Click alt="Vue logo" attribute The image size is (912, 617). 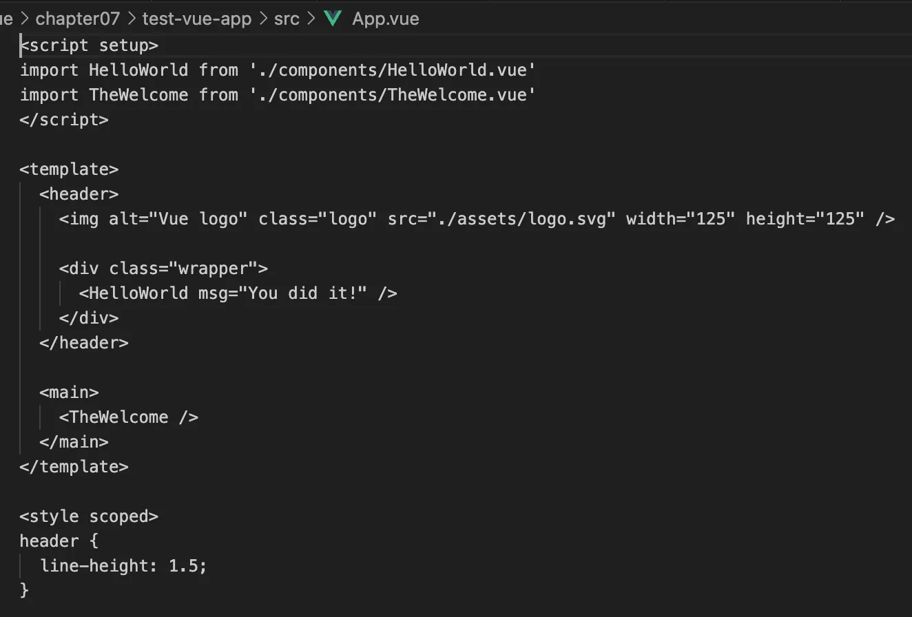click(178, 219)
